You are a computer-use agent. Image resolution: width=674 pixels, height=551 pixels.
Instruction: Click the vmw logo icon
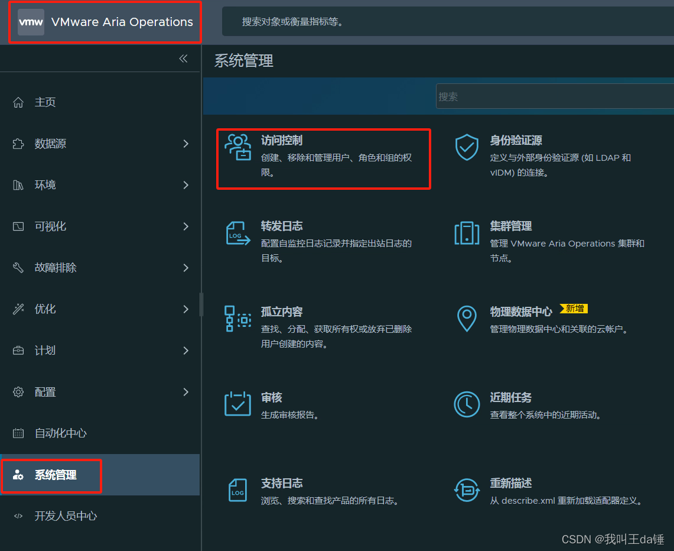pyautogui.click(x=31, y=22)
